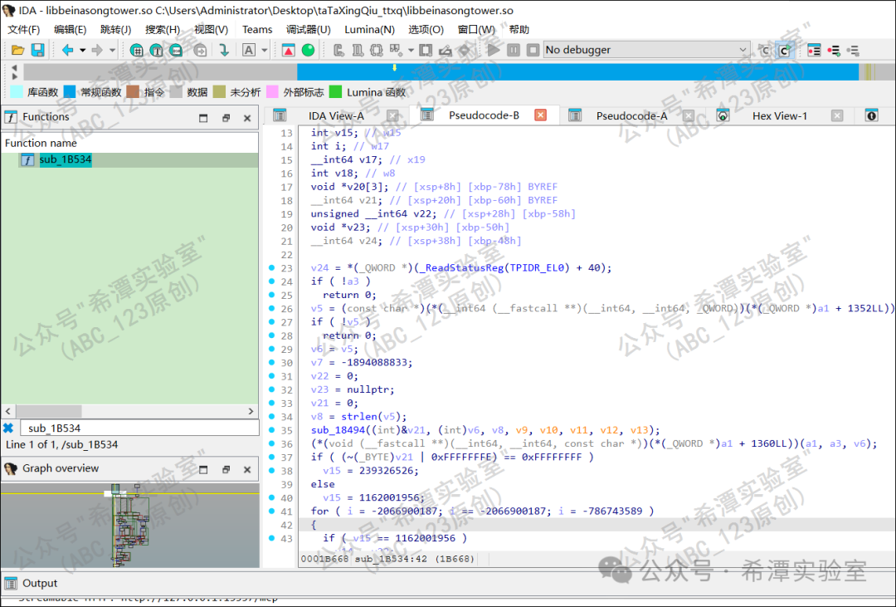Click the save database floppy icon

click(x=37, y=51)
